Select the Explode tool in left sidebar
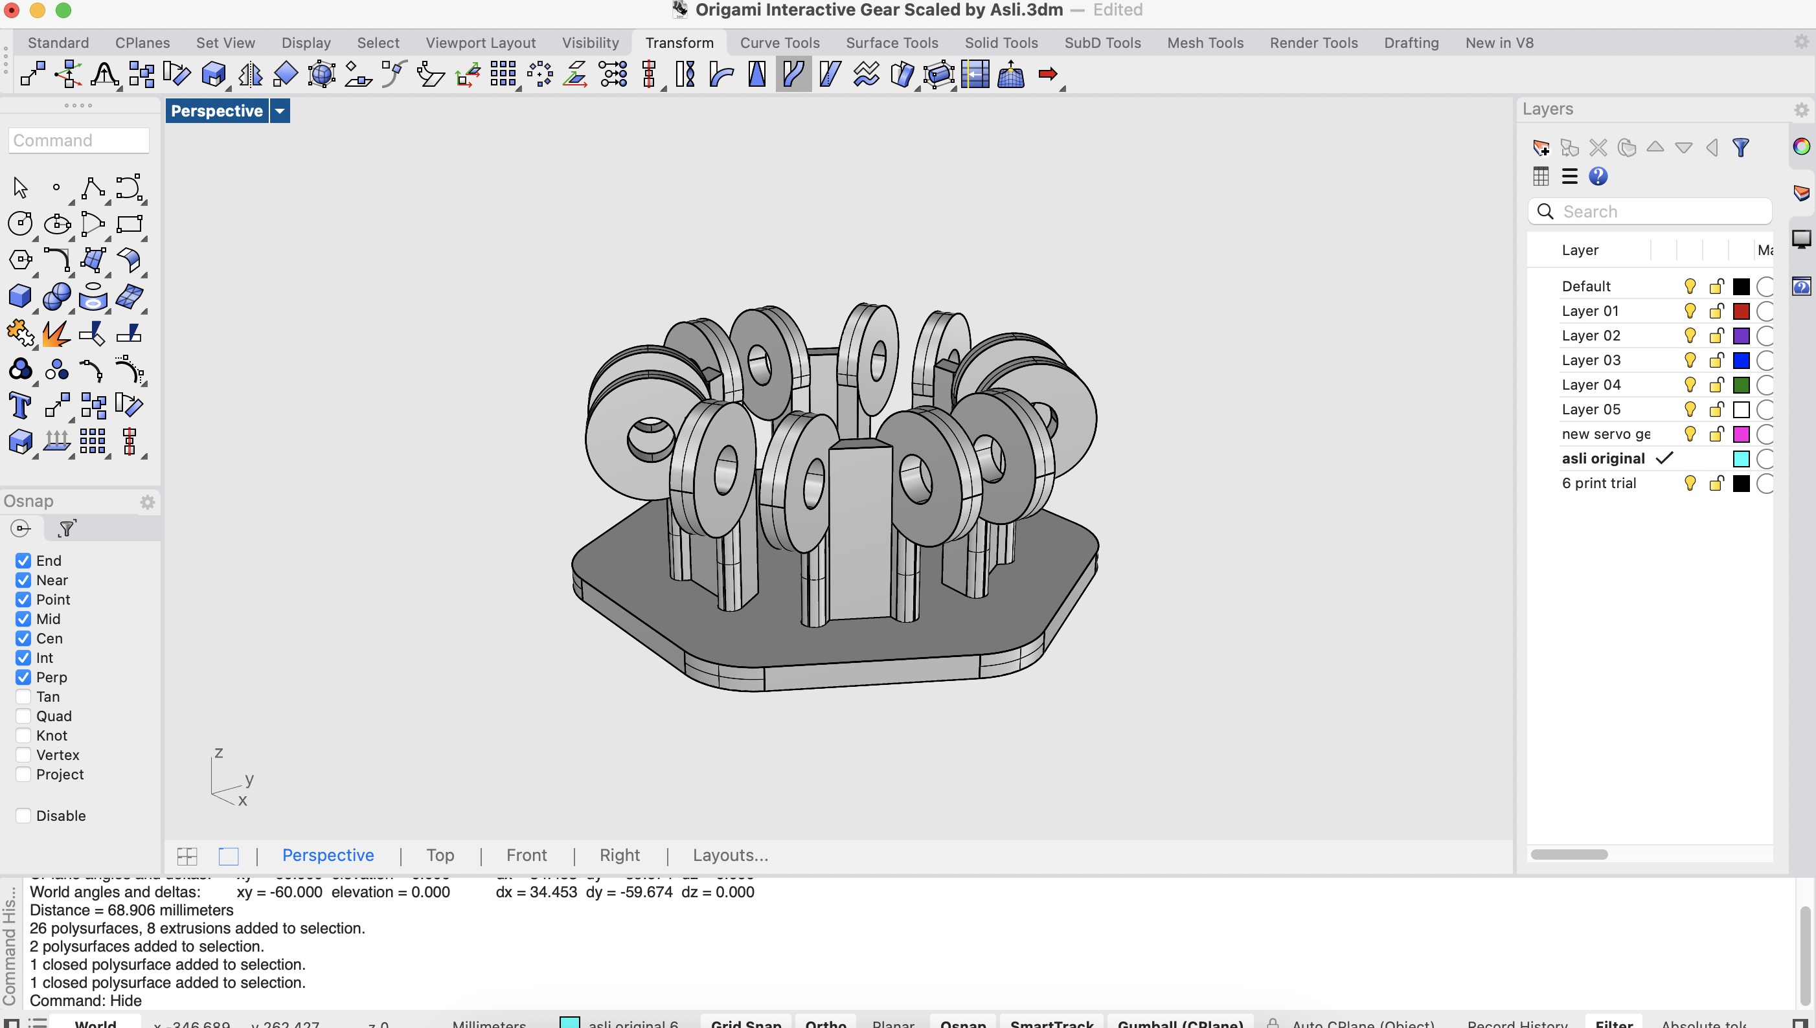Screen dimensions: 1816x1028 [56, 333]
